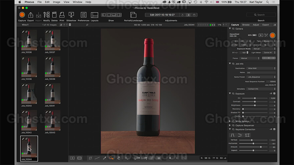
Task: Adjust the EV exposure slider
Action: coord(255,98)
